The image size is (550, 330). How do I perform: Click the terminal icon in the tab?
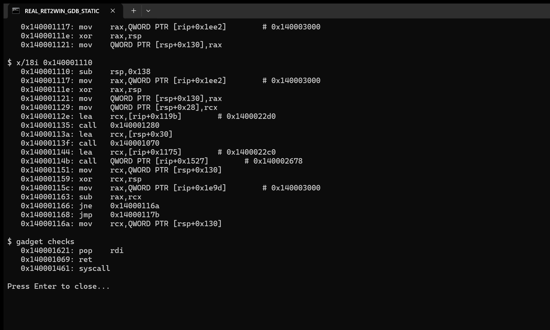[16, 11]
